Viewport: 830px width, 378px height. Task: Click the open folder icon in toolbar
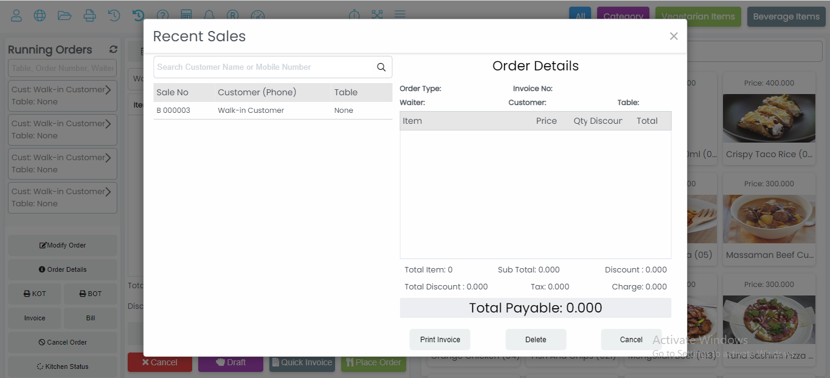click(64, 16)
